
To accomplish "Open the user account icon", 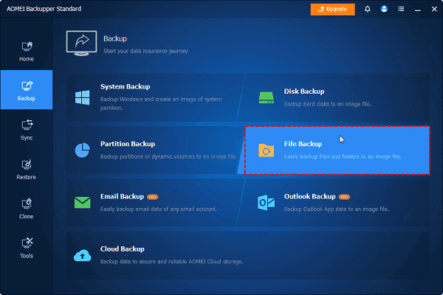I will pos(384,9).
